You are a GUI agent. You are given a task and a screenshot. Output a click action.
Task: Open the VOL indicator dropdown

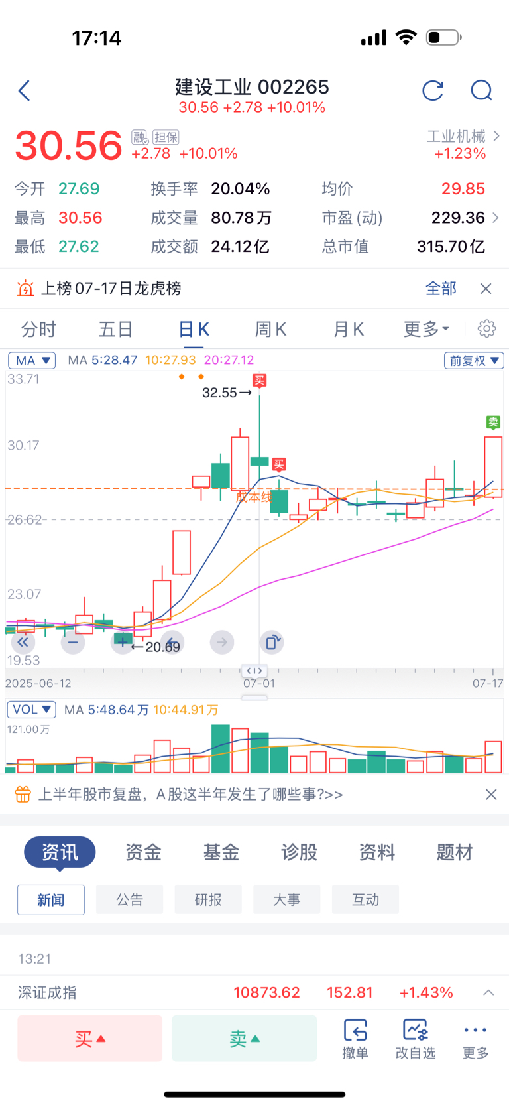[32, 709]
